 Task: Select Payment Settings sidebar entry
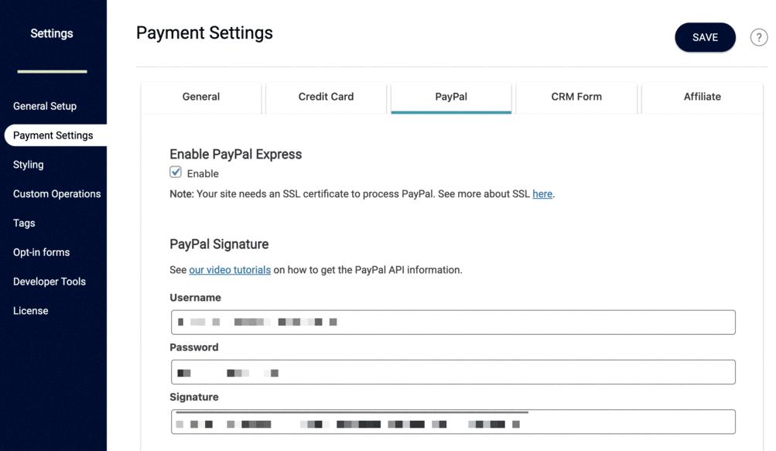(x=51, y=135)
